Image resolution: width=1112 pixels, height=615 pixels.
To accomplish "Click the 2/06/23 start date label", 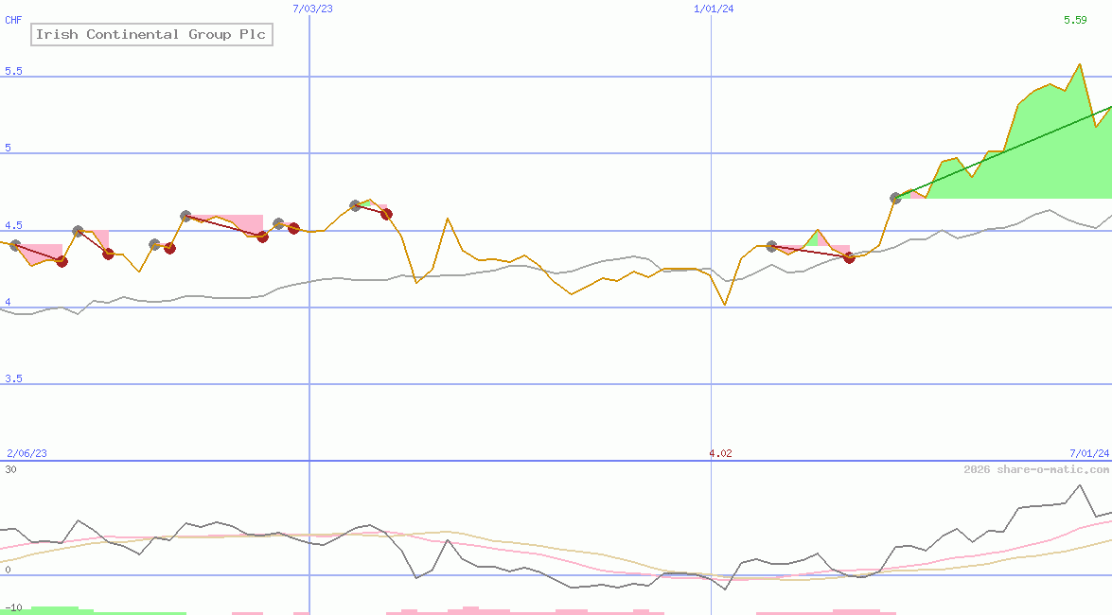I will [25, 452].
